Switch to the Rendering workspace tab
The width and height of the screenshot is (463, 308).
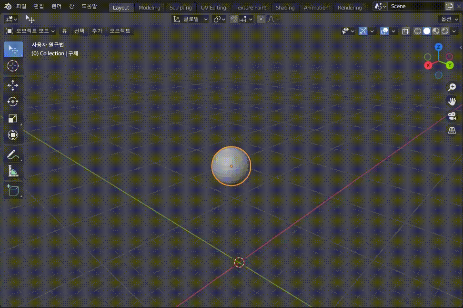[x=350, y=8]
